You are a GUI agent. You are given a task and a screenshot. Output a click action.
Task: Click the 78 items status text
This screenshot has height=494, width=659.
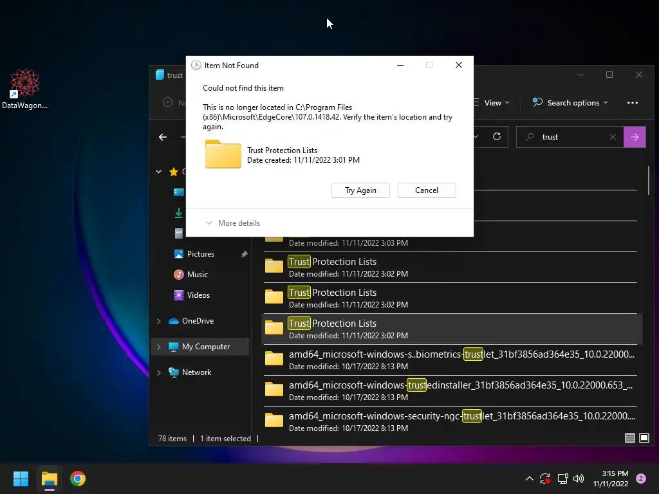coord(172,439)
